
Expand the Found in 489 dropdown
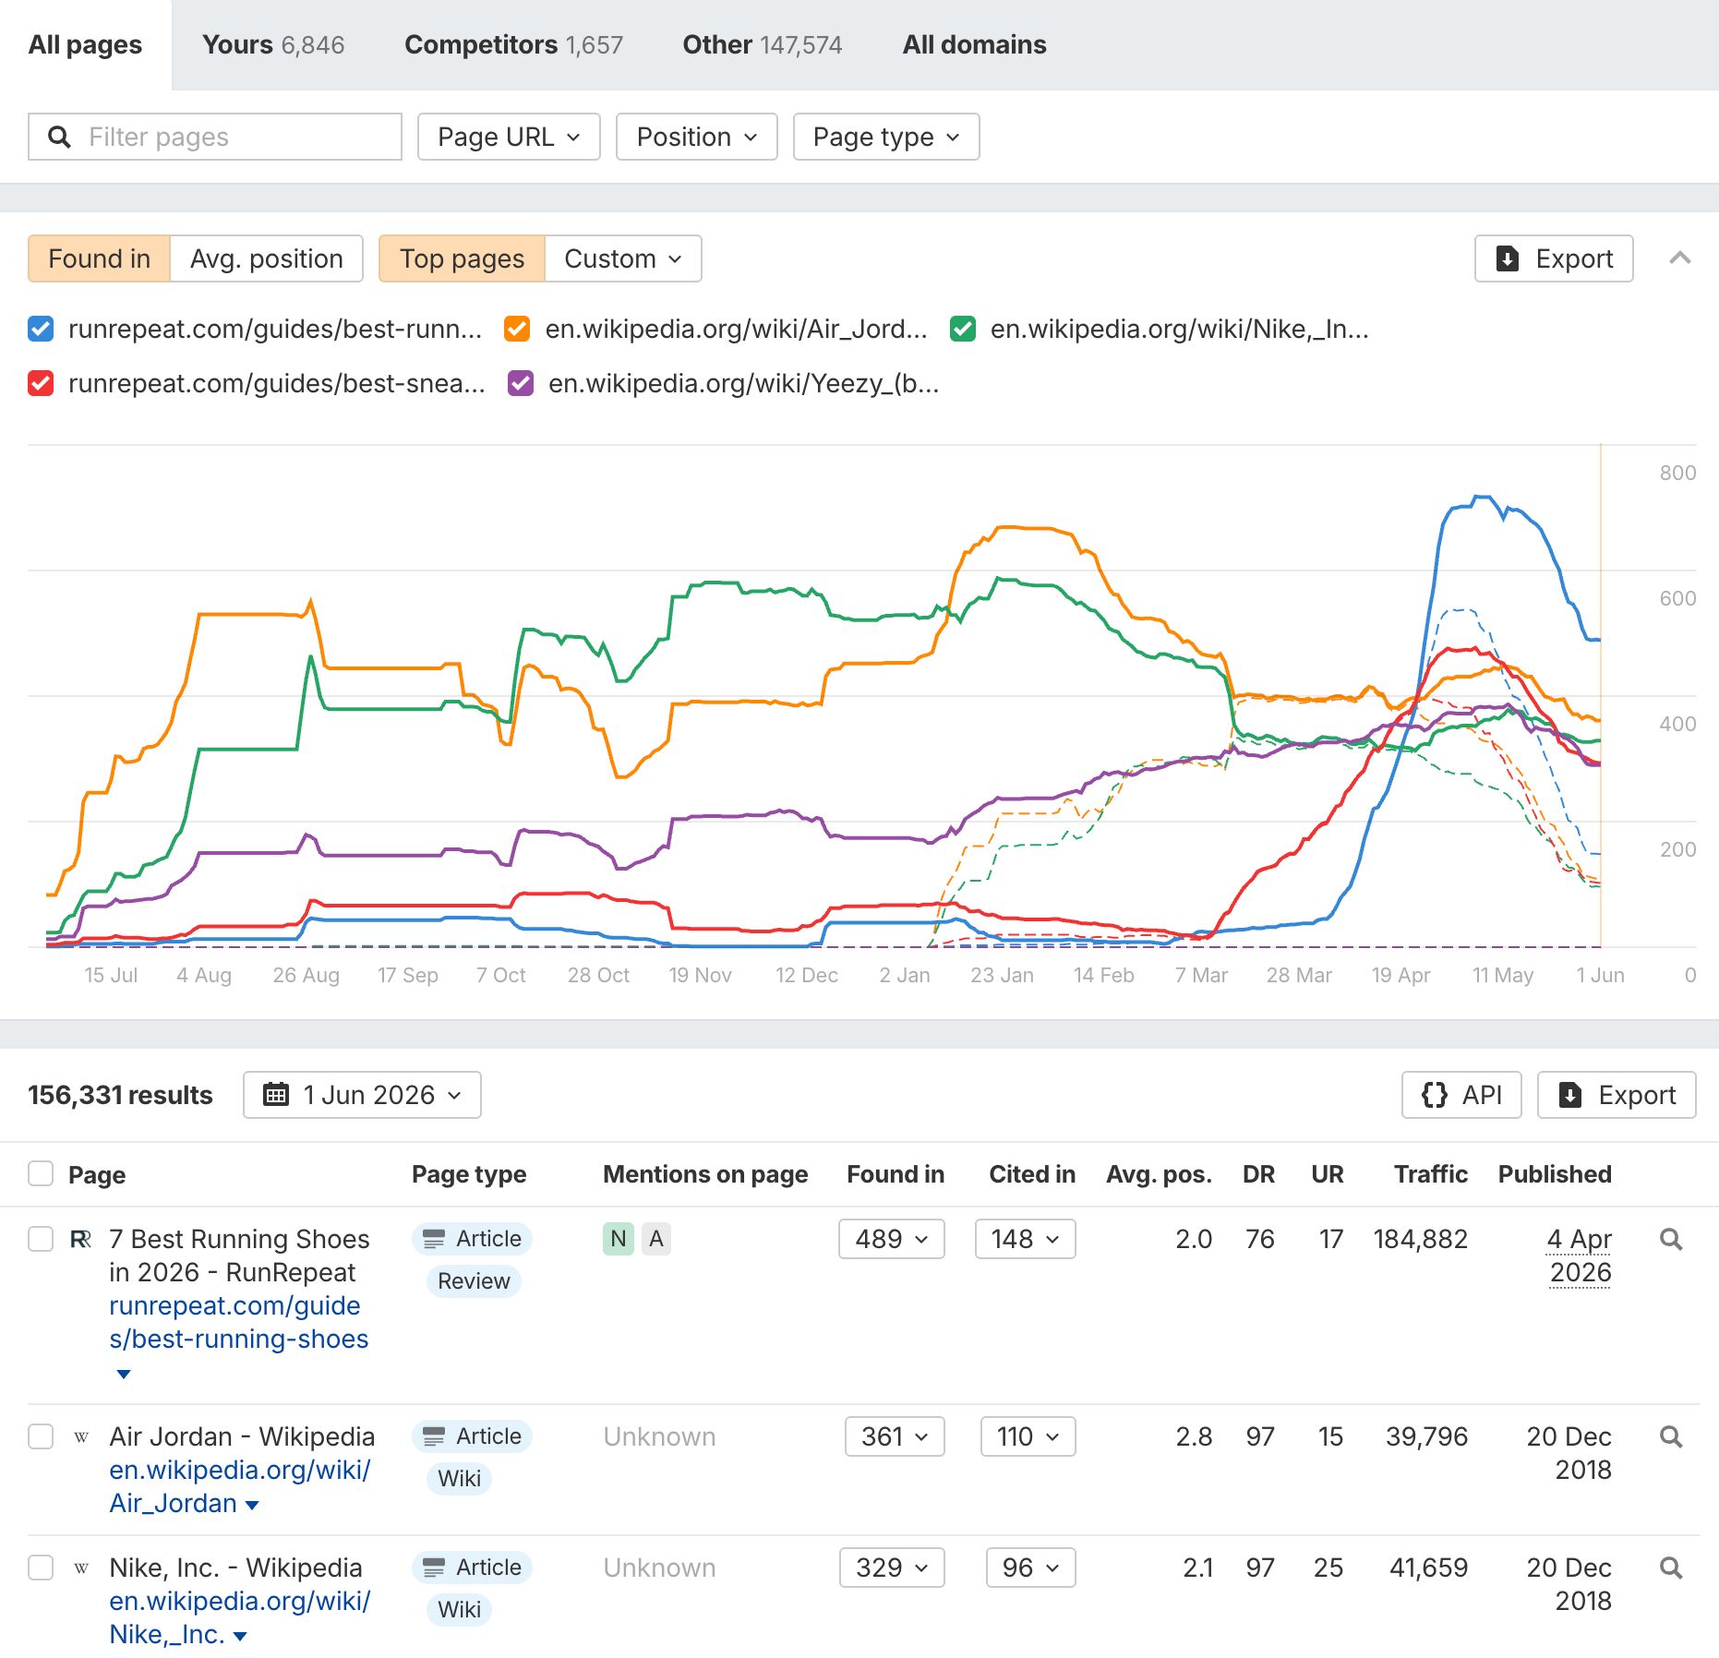(891, 1239)
